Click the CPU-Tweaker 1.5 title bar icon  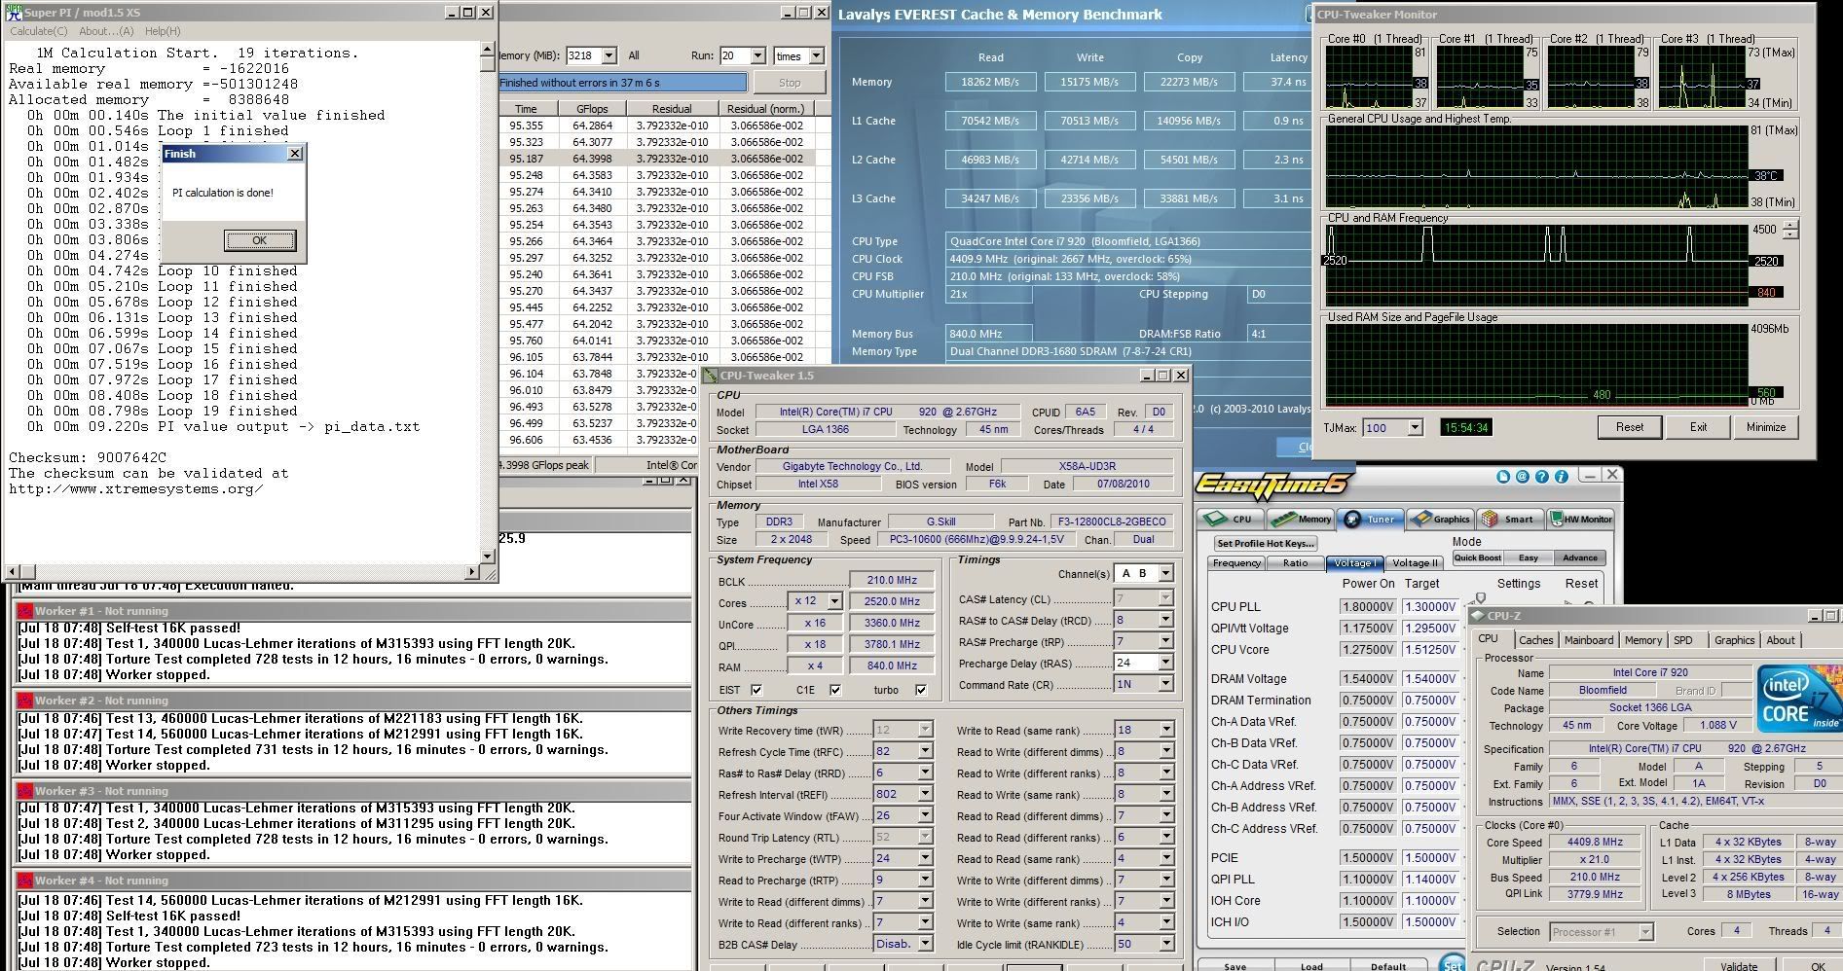coord(711,376)
